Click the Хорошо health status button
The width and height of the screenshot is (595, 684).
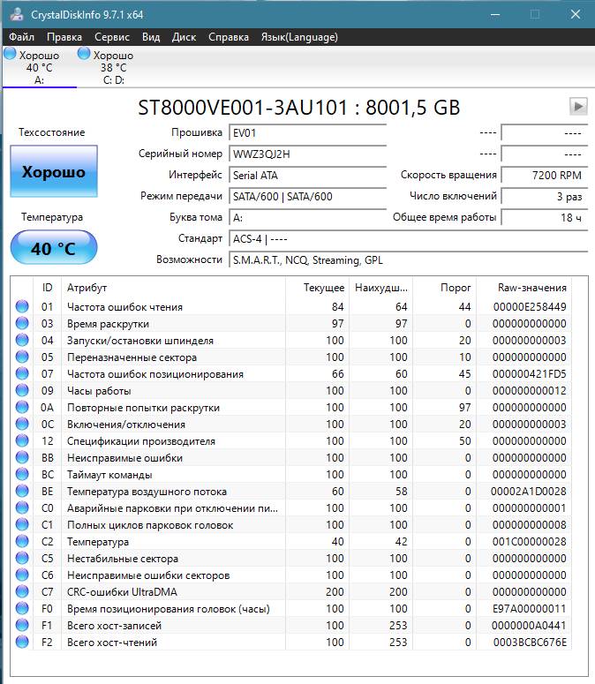pyautogui.click(x=54, y=171)
